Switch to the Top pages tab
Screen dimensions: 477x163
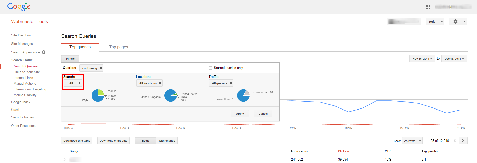pyautogui.click(x=118, y=47)
